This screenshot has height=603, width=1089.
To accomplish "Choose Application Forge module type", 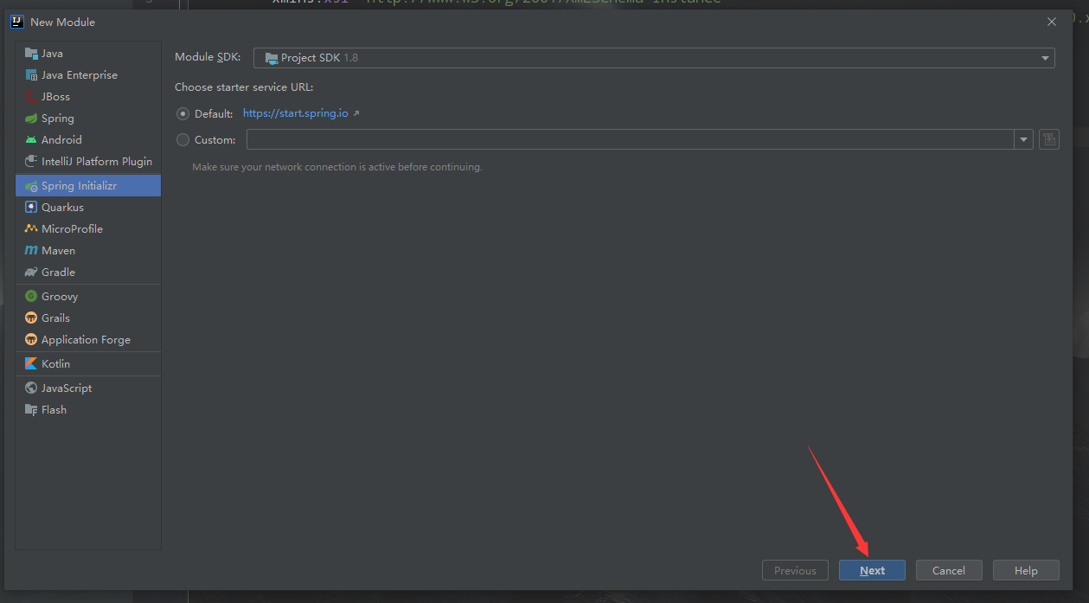I will 88,340.
